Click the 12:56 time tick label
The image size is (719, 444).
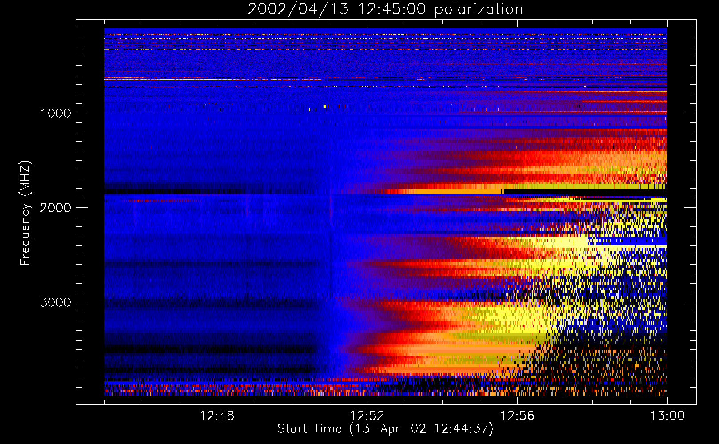517,416
